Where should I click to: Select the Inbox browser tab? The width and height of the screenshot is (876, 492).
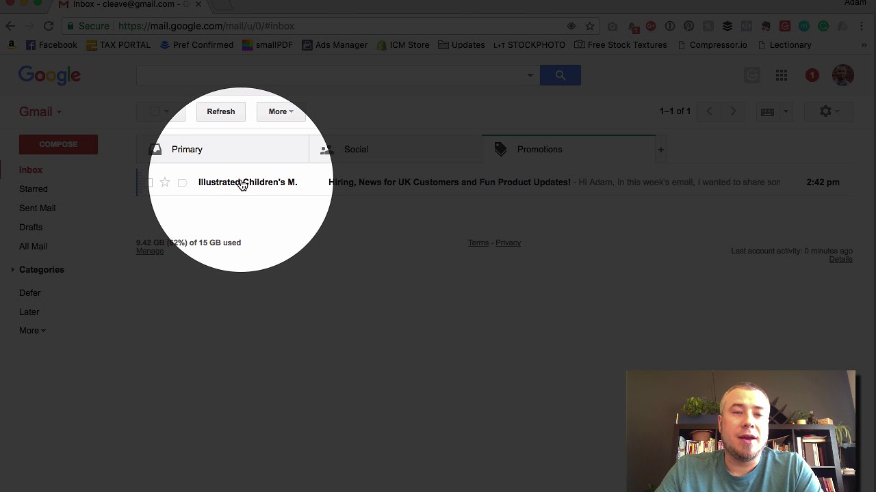pyautogui.click(x=130, y=5)
